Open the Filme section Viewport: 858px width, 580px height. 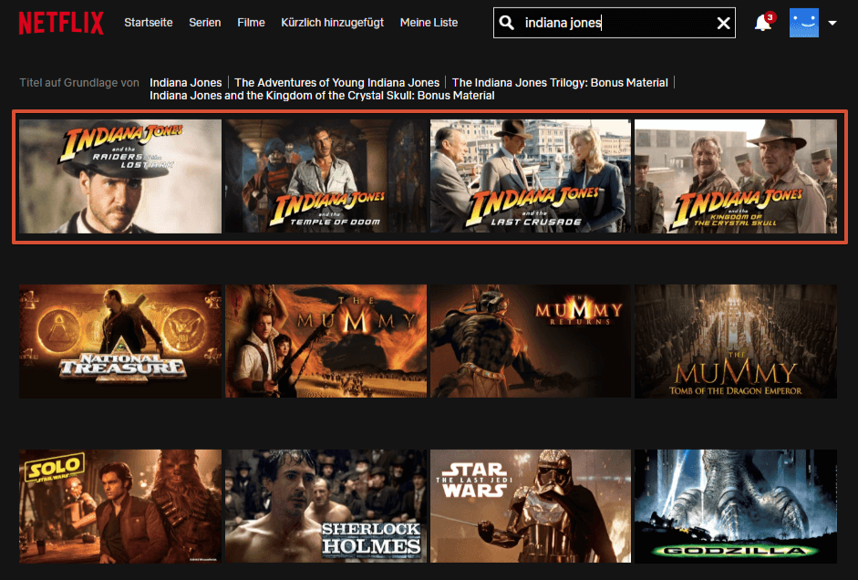[x=251, y=23]
